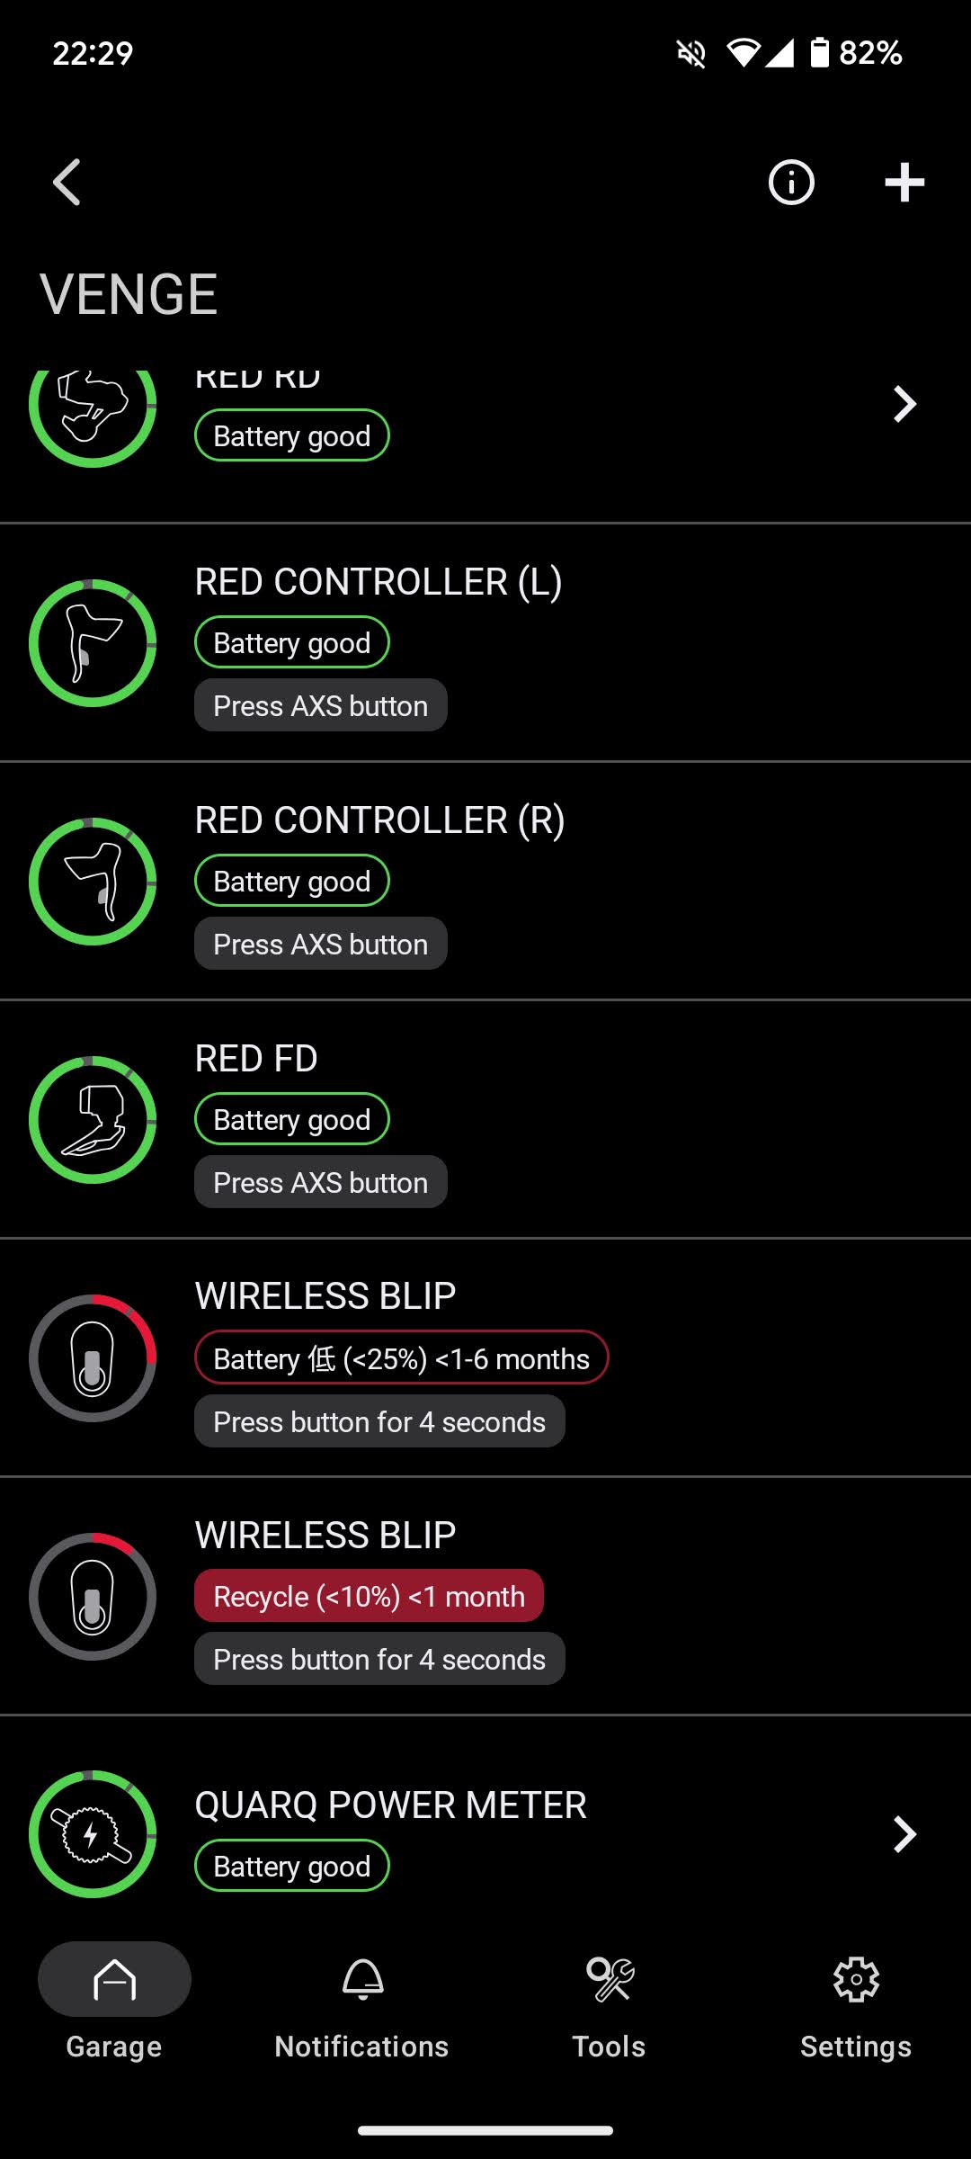Select the RED Controller (L) shifter icon
The height and width of the screenshot is (2159, 971).
pos(93,643)
